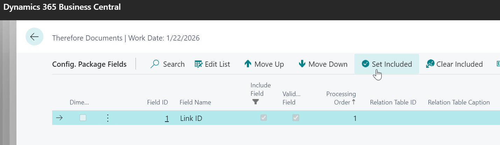The image size is (500, 145).
Task: Open Edit List mode
Action: pos(212,64)
